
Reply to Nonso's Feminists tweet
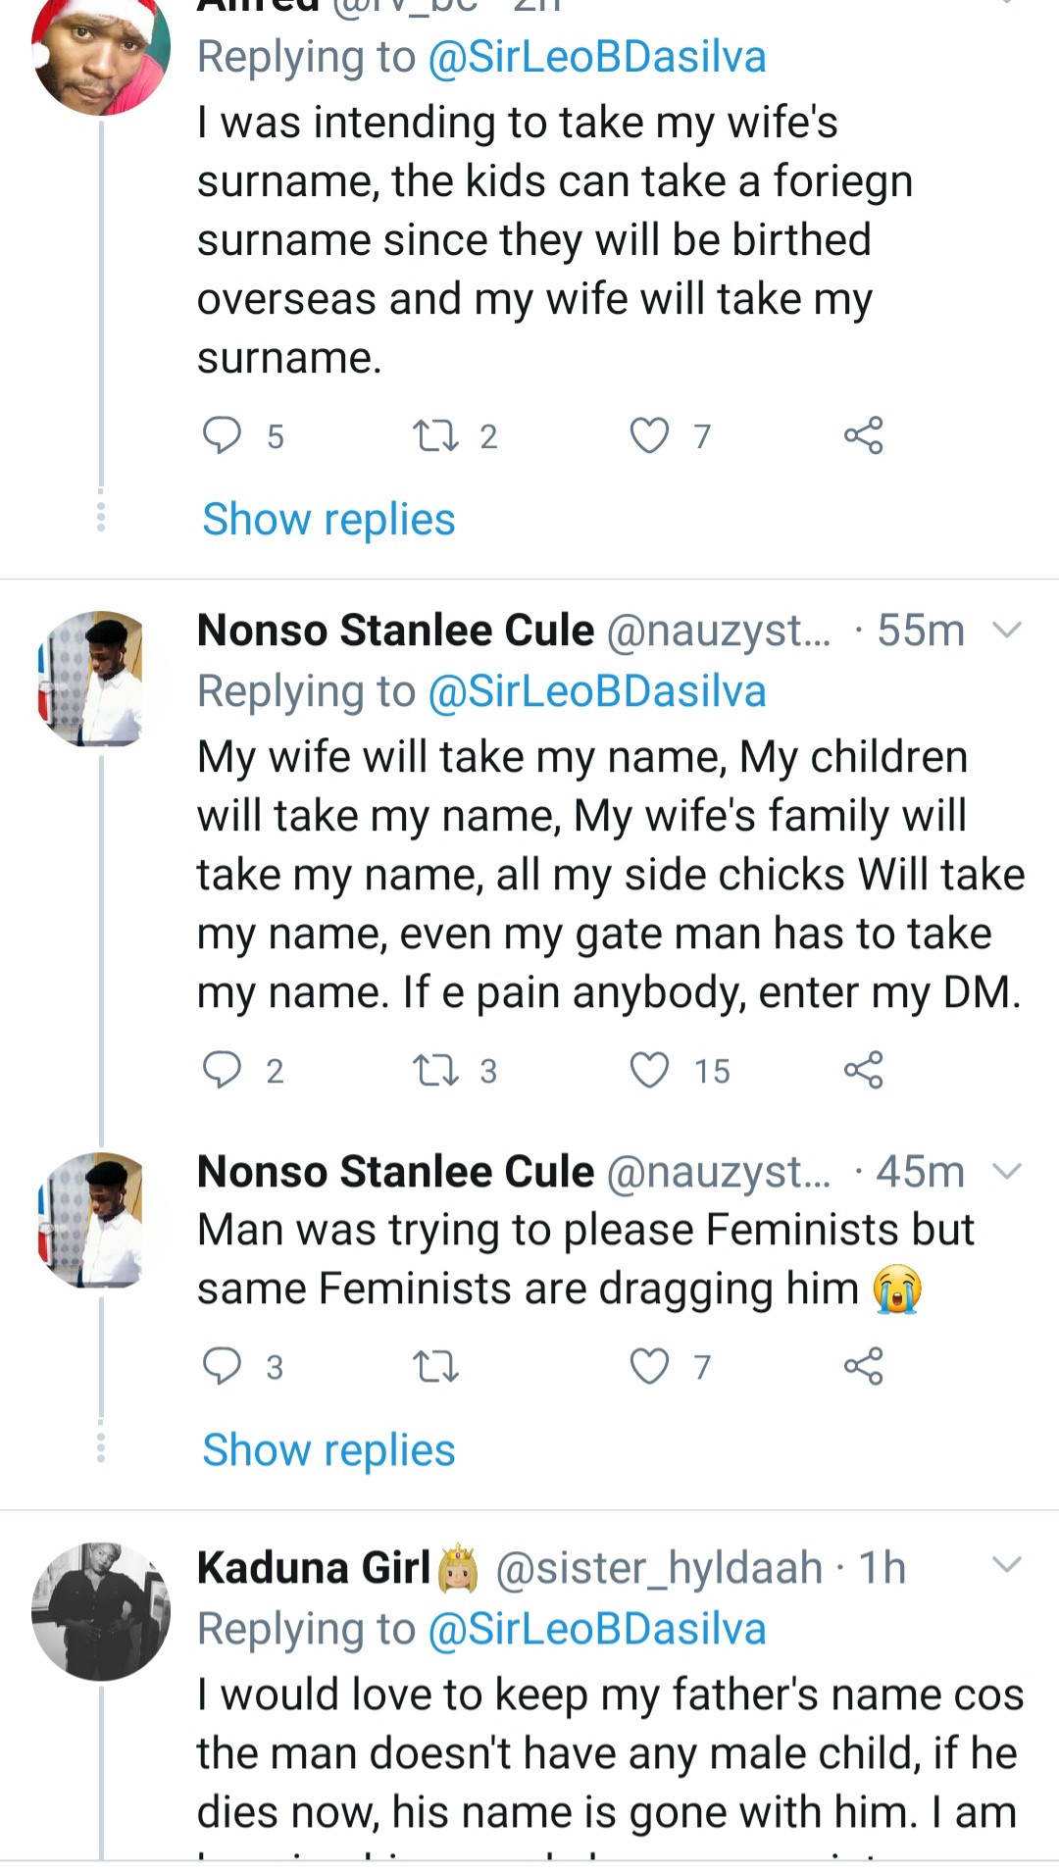[x=222, y=1365]
